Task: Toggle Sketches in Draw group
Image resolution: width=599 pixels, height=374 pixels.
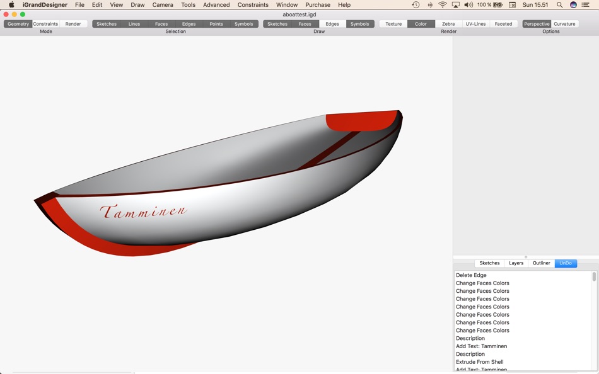Action: click(x=277, y=24)
